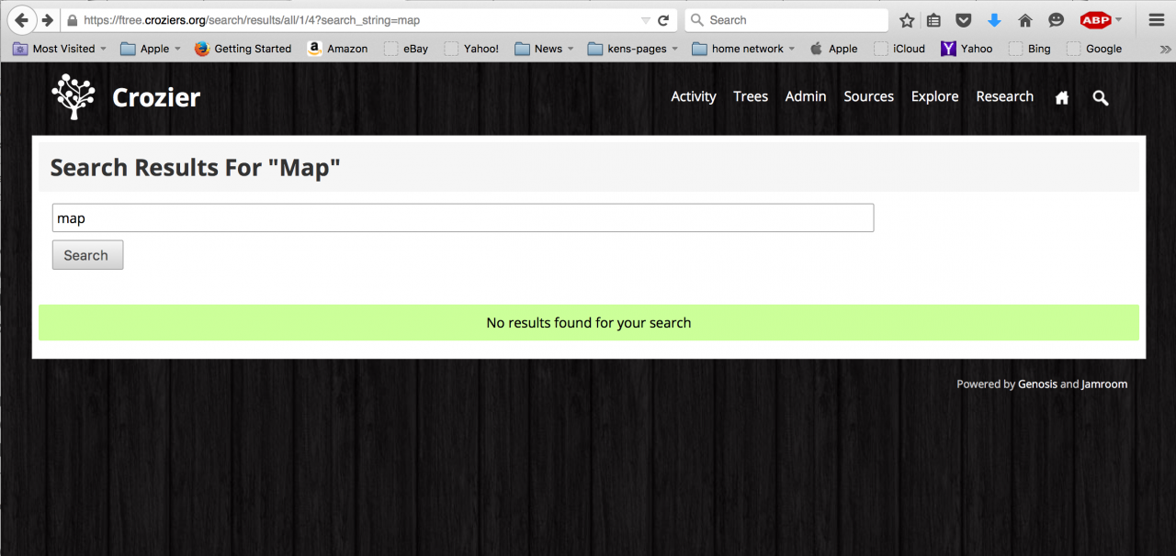Open the Bing bookmark
This screenshot has height=556, width=1176.
tap(1030, 49)
